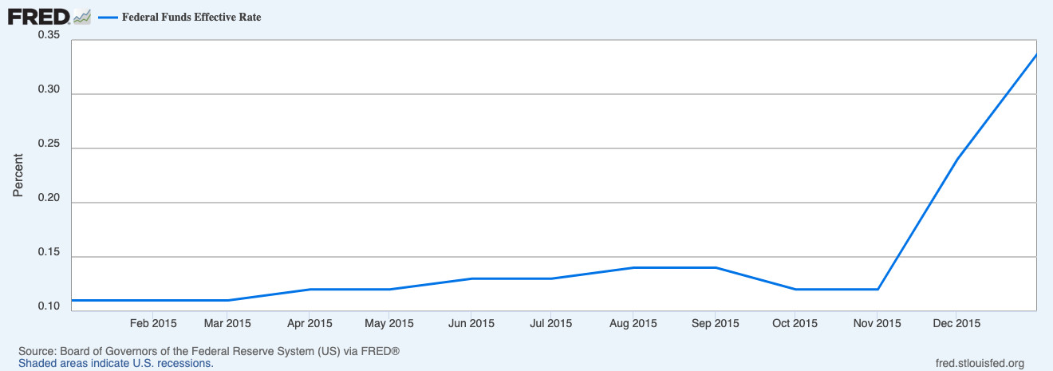This screenshot has height=371, width=1053.
Task: Click the Source: Board of Governors text
Action: pos(208,351)
